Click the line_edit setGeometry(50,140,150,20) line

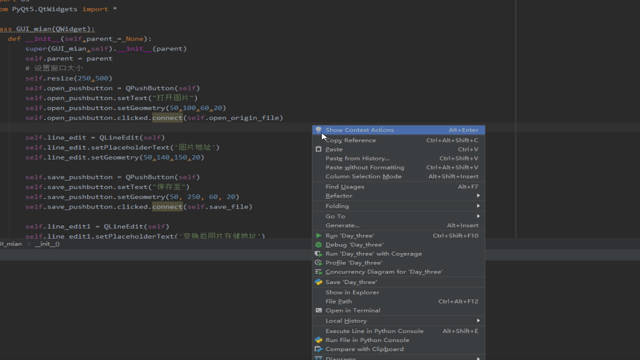pyautogui.click(x=115, y=157)
